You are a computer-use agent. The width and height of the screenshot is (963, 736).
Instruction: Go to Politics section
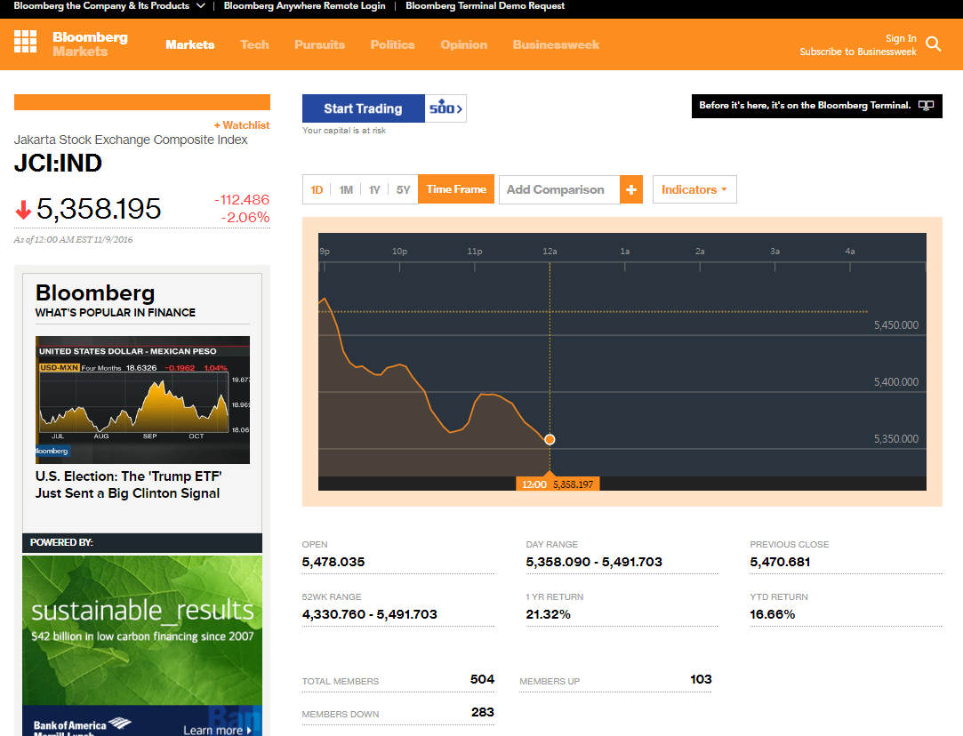click(392, 44)
